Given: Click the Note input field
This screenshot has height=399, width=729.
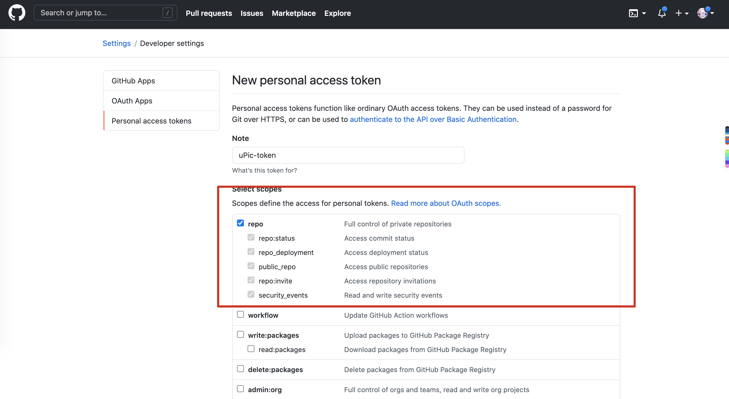Looking at the screenshot, I should tap(348, 155).
